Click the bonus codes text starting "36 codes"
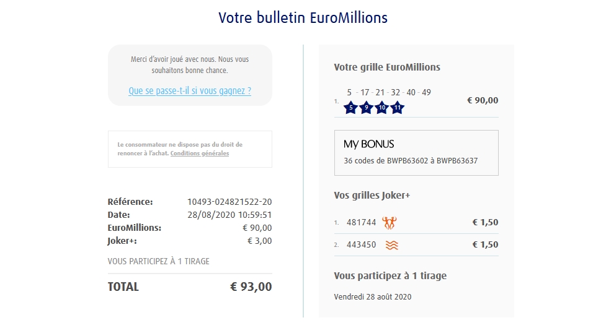Viewport: 606px width, 328px height. coord(411,161)
